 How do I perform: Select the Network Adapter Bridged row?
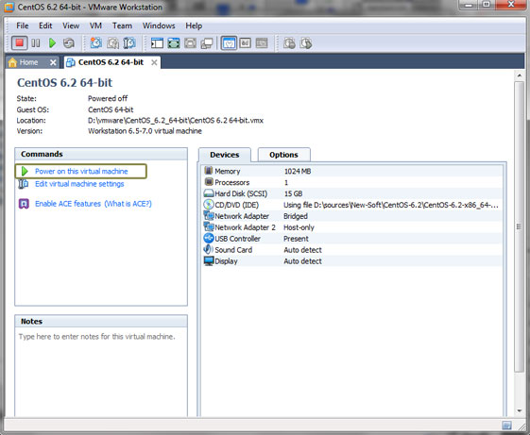click(x=351, y=216)
